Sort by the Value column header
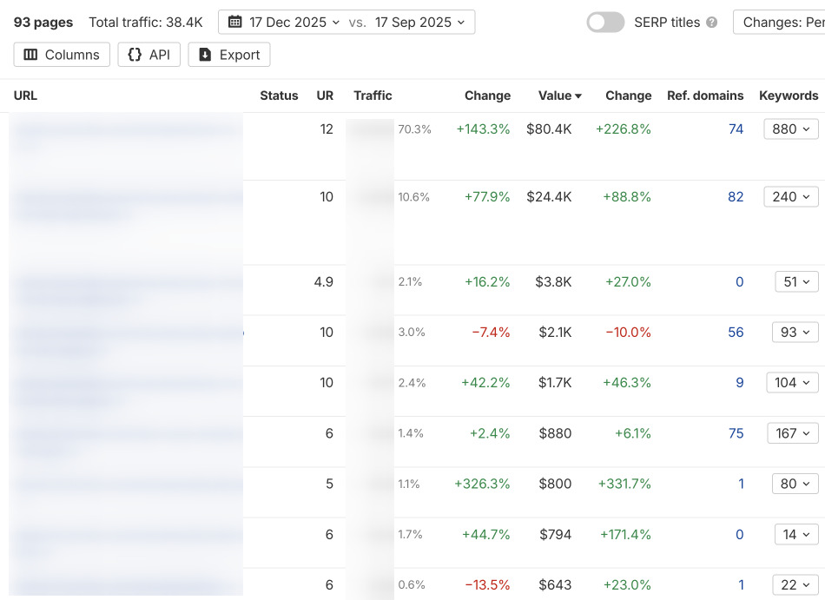The width and height of the screenshot is (825, 600). [559, 96]
